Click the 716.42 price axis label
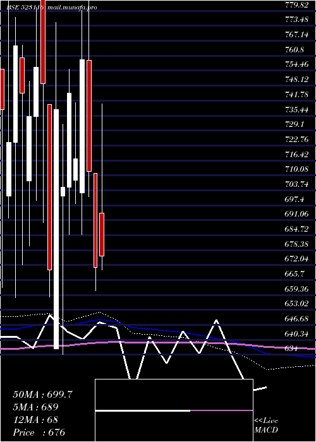This screenshot has width=316, height=442. click(296, 155)
